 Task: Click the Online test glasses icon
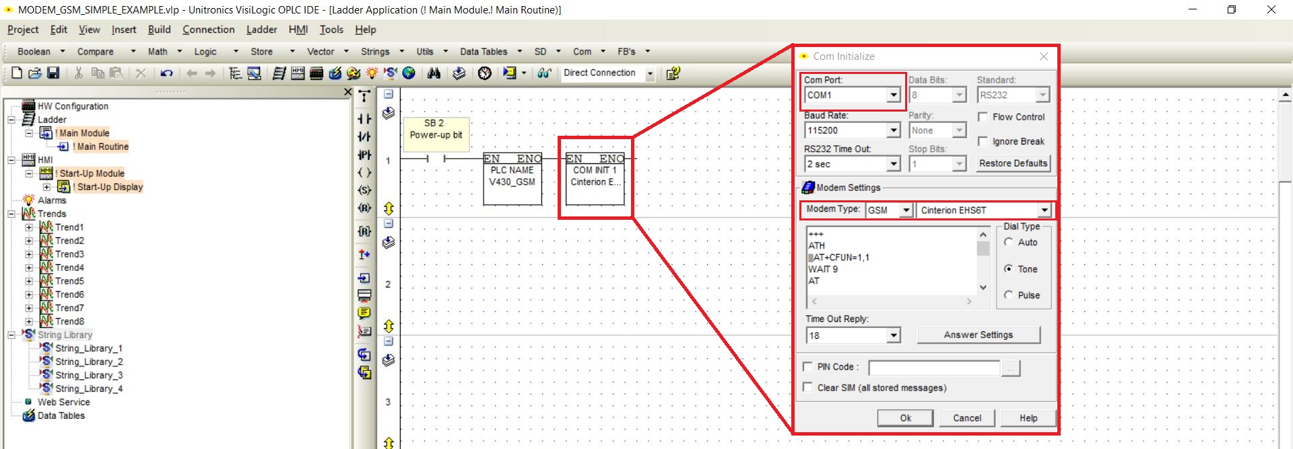coord(544,73)
